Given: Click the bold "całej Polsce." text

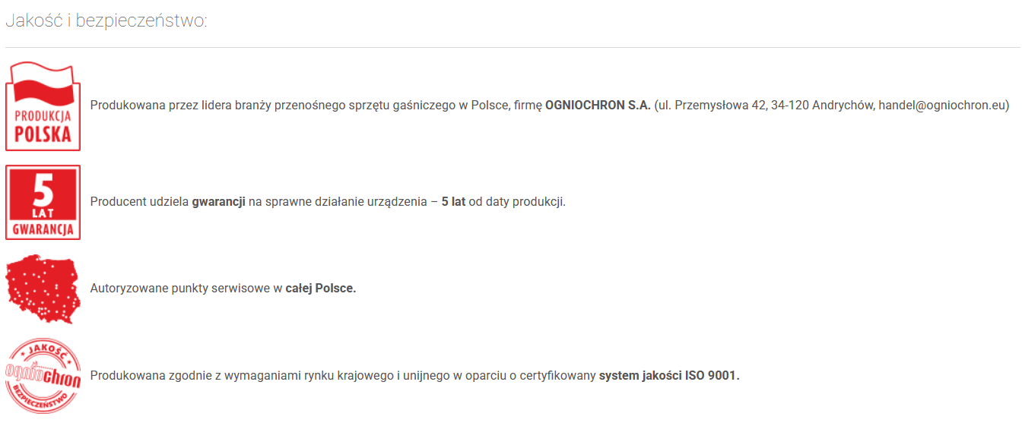Looking at the screenshot, I should pyautogui.click(x=321, y=289).
